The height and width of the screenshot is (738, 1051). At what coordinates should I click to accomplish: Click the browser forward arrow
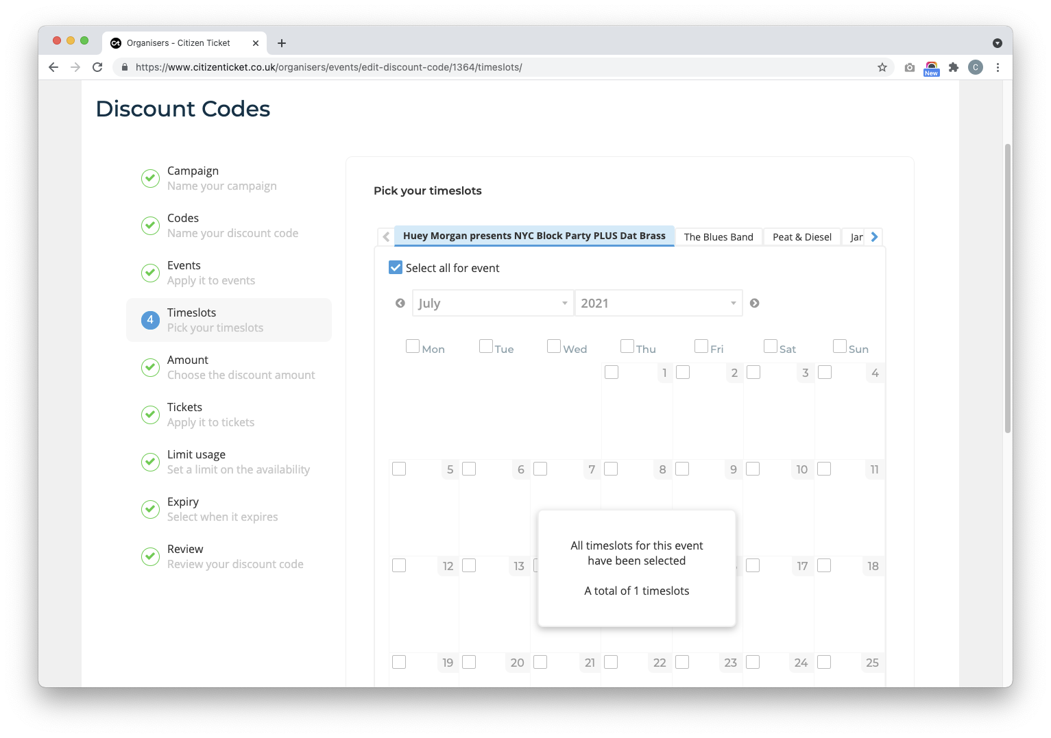pos(75,67)
